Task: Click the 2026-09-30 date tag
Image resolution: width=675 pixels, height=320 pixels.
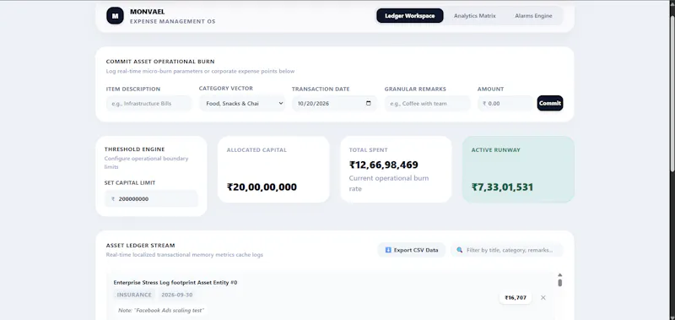Action: (x=177, y=295)
